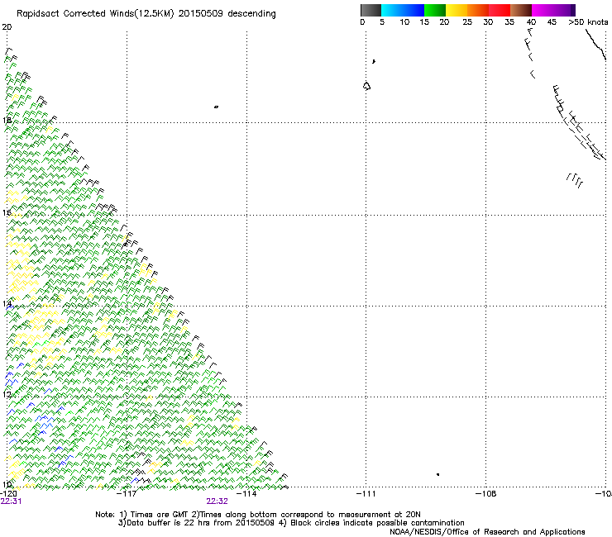Click the 'Rapidscat Corrected Winds(12.5KM) 20150509 descending' title
The image size is (612, 537).
coord(146,14)
